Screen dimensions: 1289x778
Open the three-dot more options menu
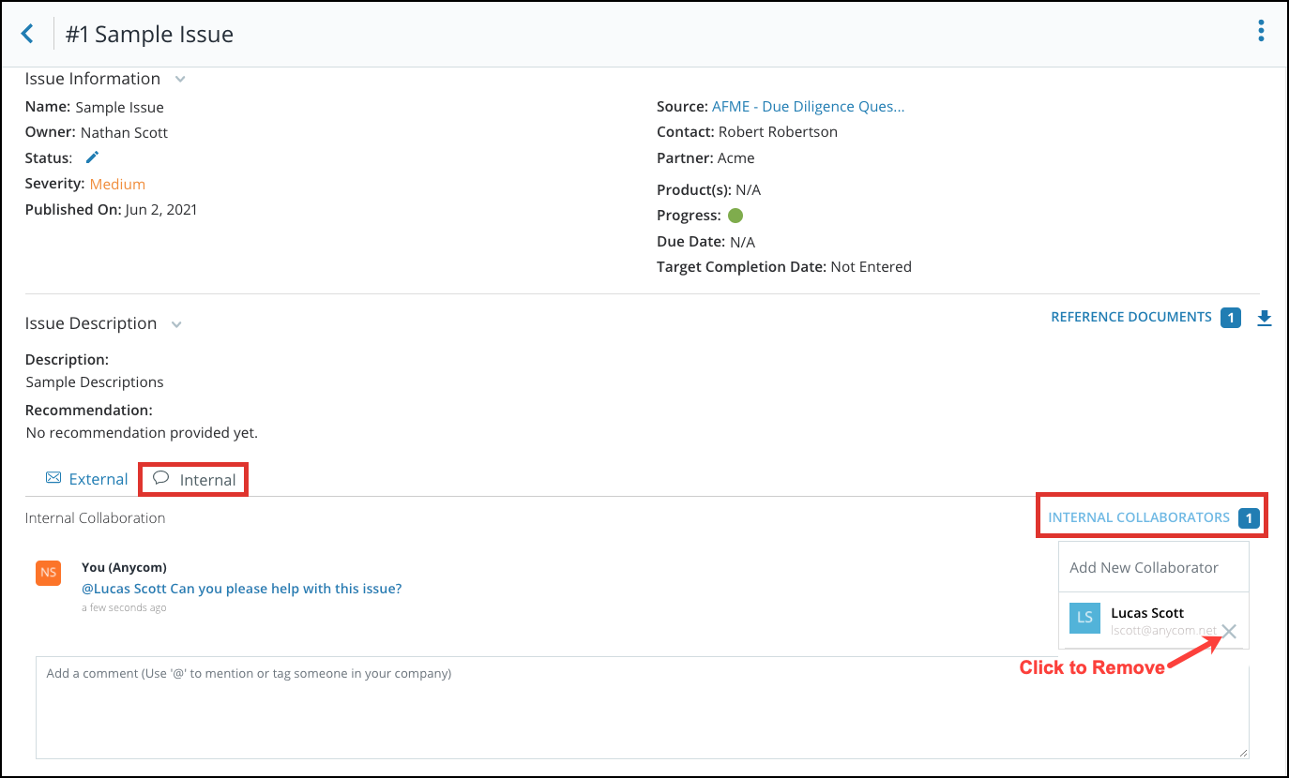click(x=1261, y=32)
